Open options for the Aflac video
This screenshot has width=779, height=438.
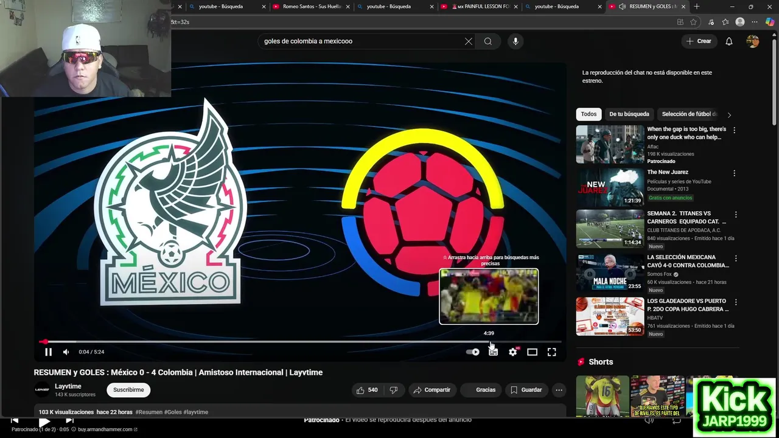coord(734,130)
